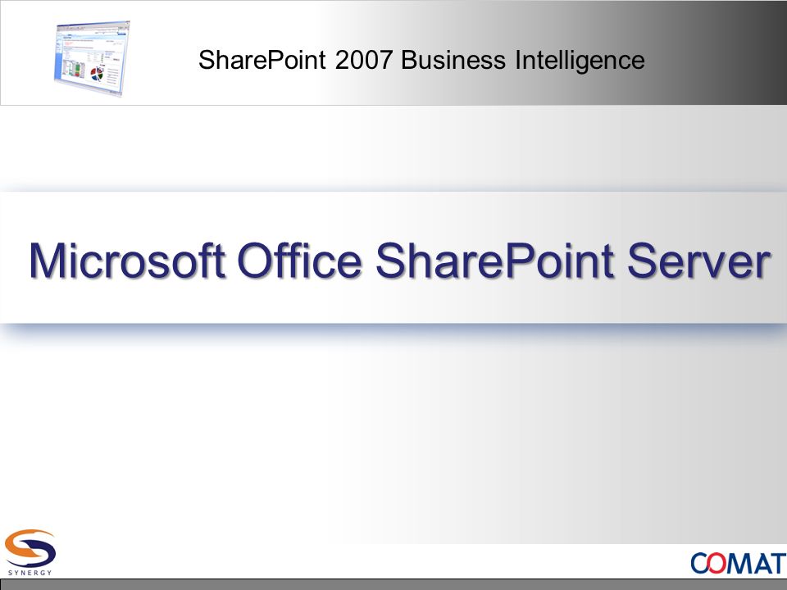The width and height of the screenshot is (787, 590).
Task: Click the COMAT logo
Action: click(x=739, y=563)
